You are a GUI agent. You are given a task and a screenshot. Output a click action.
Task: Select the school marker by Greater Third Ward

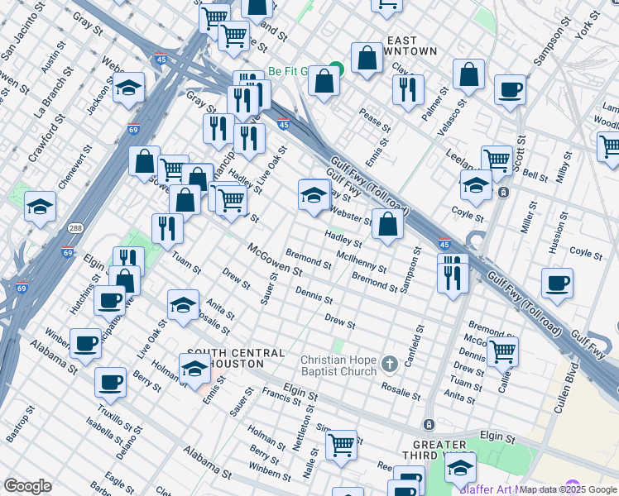[460, 470]
